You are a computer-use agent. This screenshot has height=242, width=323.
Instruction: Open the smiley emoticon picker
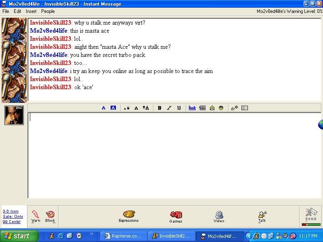pyautogui.click(x=221, y=108)
